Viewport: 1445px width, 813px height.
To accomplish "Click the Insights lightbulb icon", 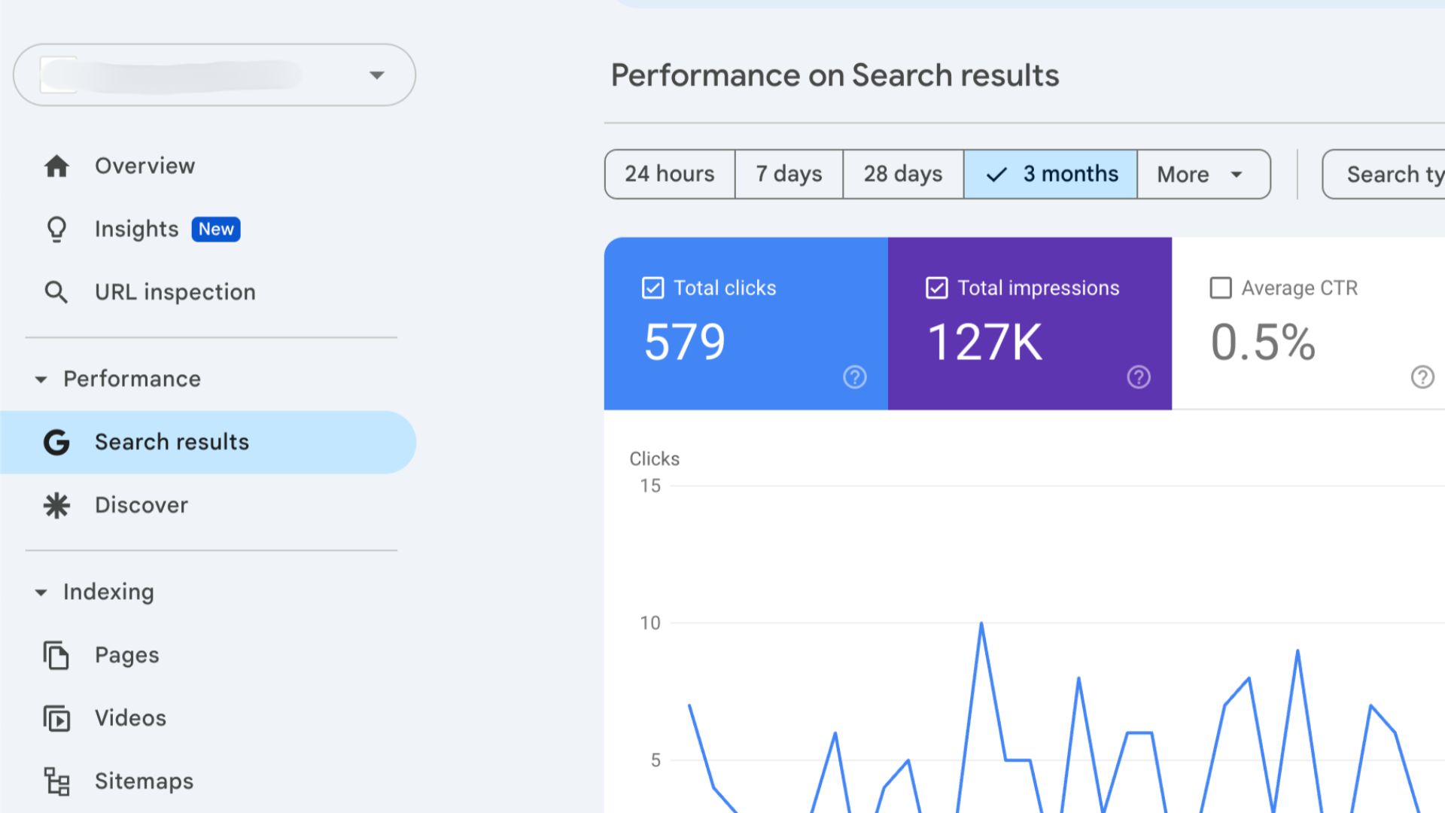I will pyautogui.click(x=56, y=229).
